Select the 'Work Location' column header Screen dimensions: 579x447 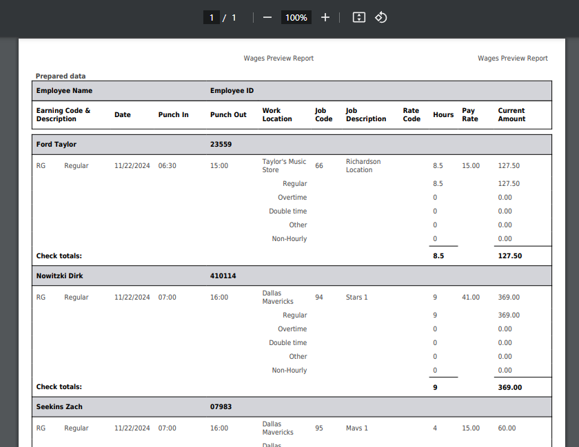tap(277, 115)
